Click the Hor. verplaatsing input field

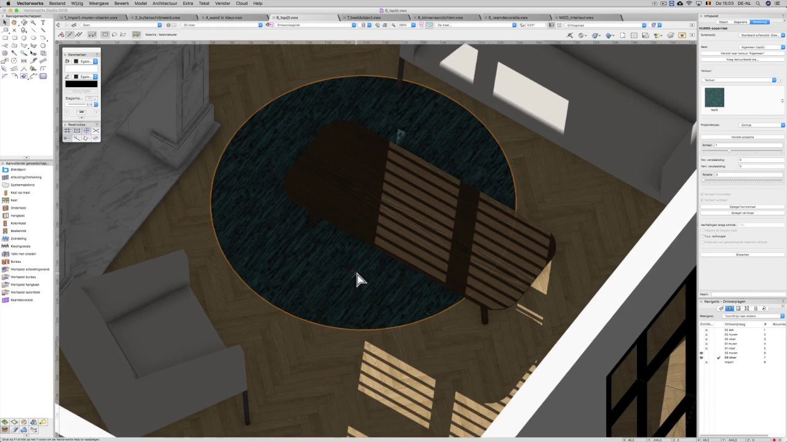(762, 160)
